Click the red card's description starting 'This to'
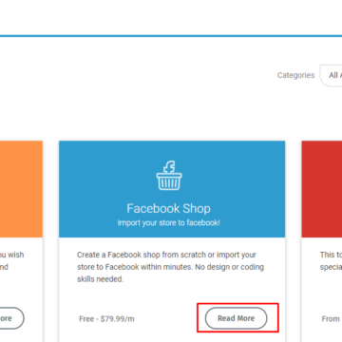The width and height of the screenshot is (342, 342). tap(331, 261)
